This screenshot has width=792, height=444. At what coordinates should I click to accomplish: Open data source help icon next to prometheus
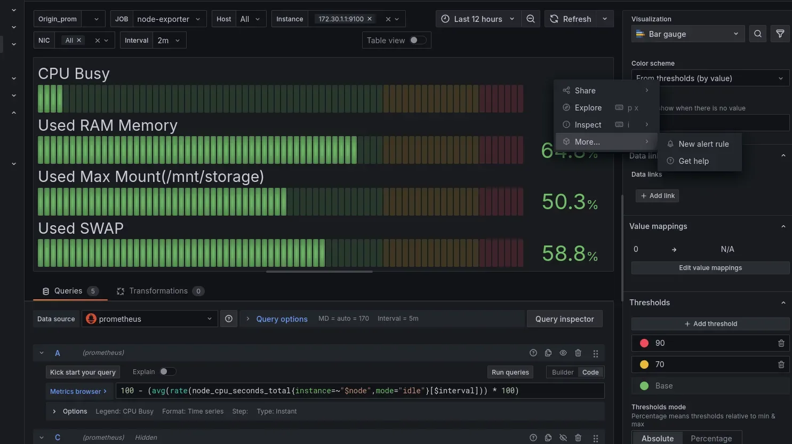(x=229, y=319)
